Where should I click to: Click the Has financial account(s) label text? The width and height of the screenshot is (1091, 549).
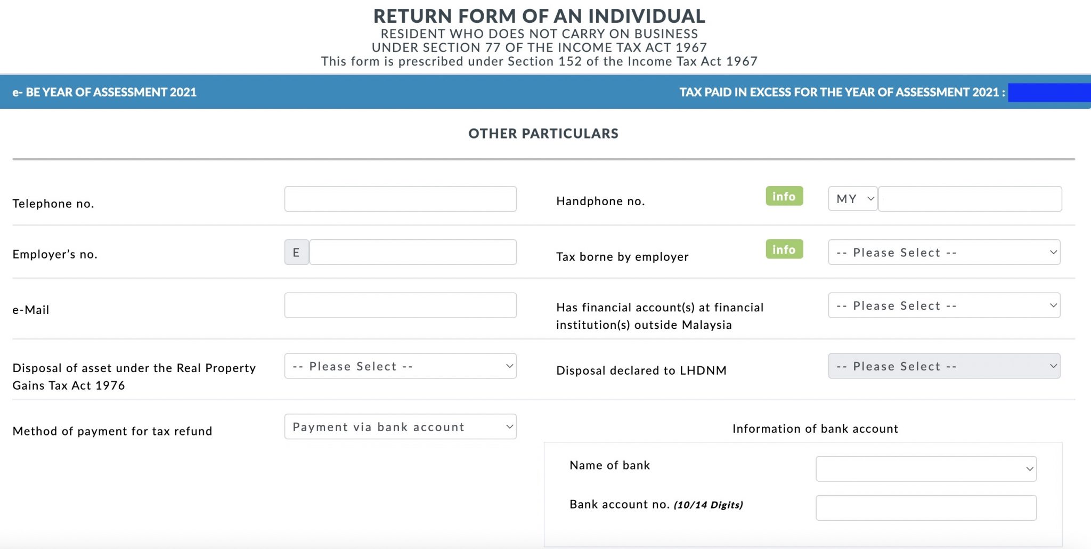pos(660,316)
